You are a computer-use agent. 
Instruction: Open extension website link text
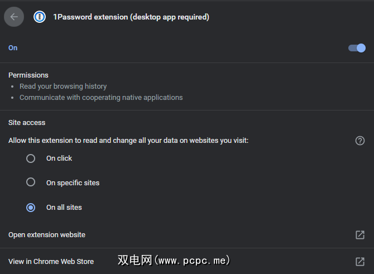pos(47,235)
